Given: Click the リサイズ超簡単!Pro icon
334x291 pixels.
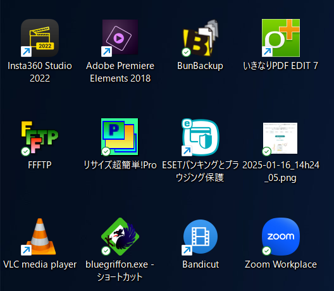Looking at the screenshot, I should tap(120, 137).
